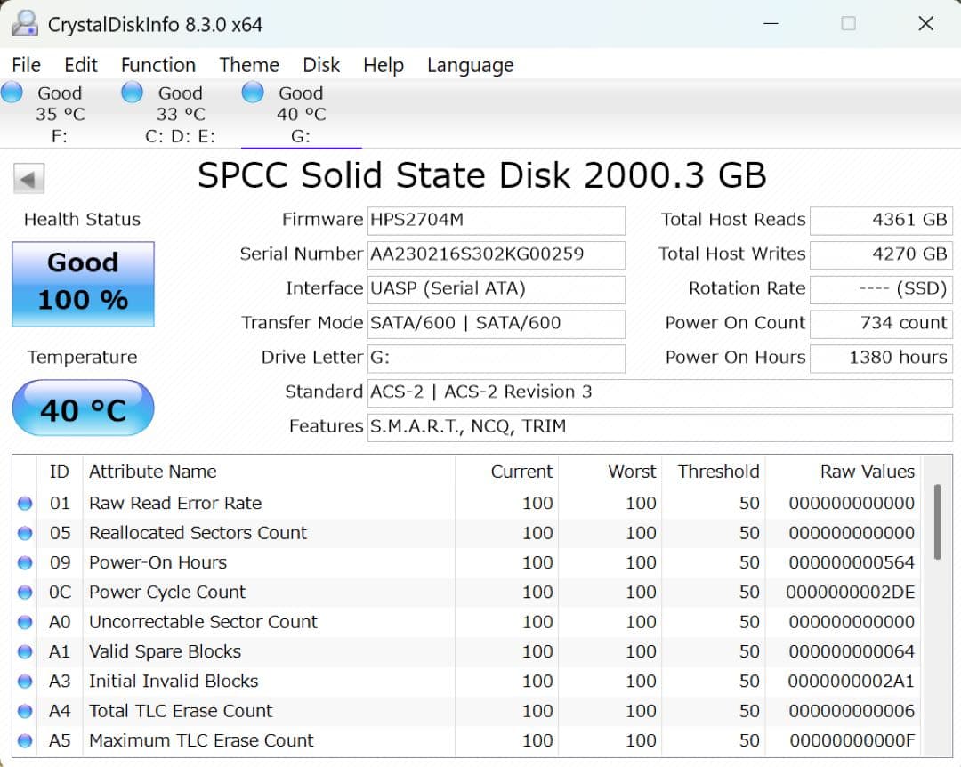The width and height of the screenshot is (961, 767).
Task: Click the status indicator for Reallocated Sectors Count
Action: point(25,533)
